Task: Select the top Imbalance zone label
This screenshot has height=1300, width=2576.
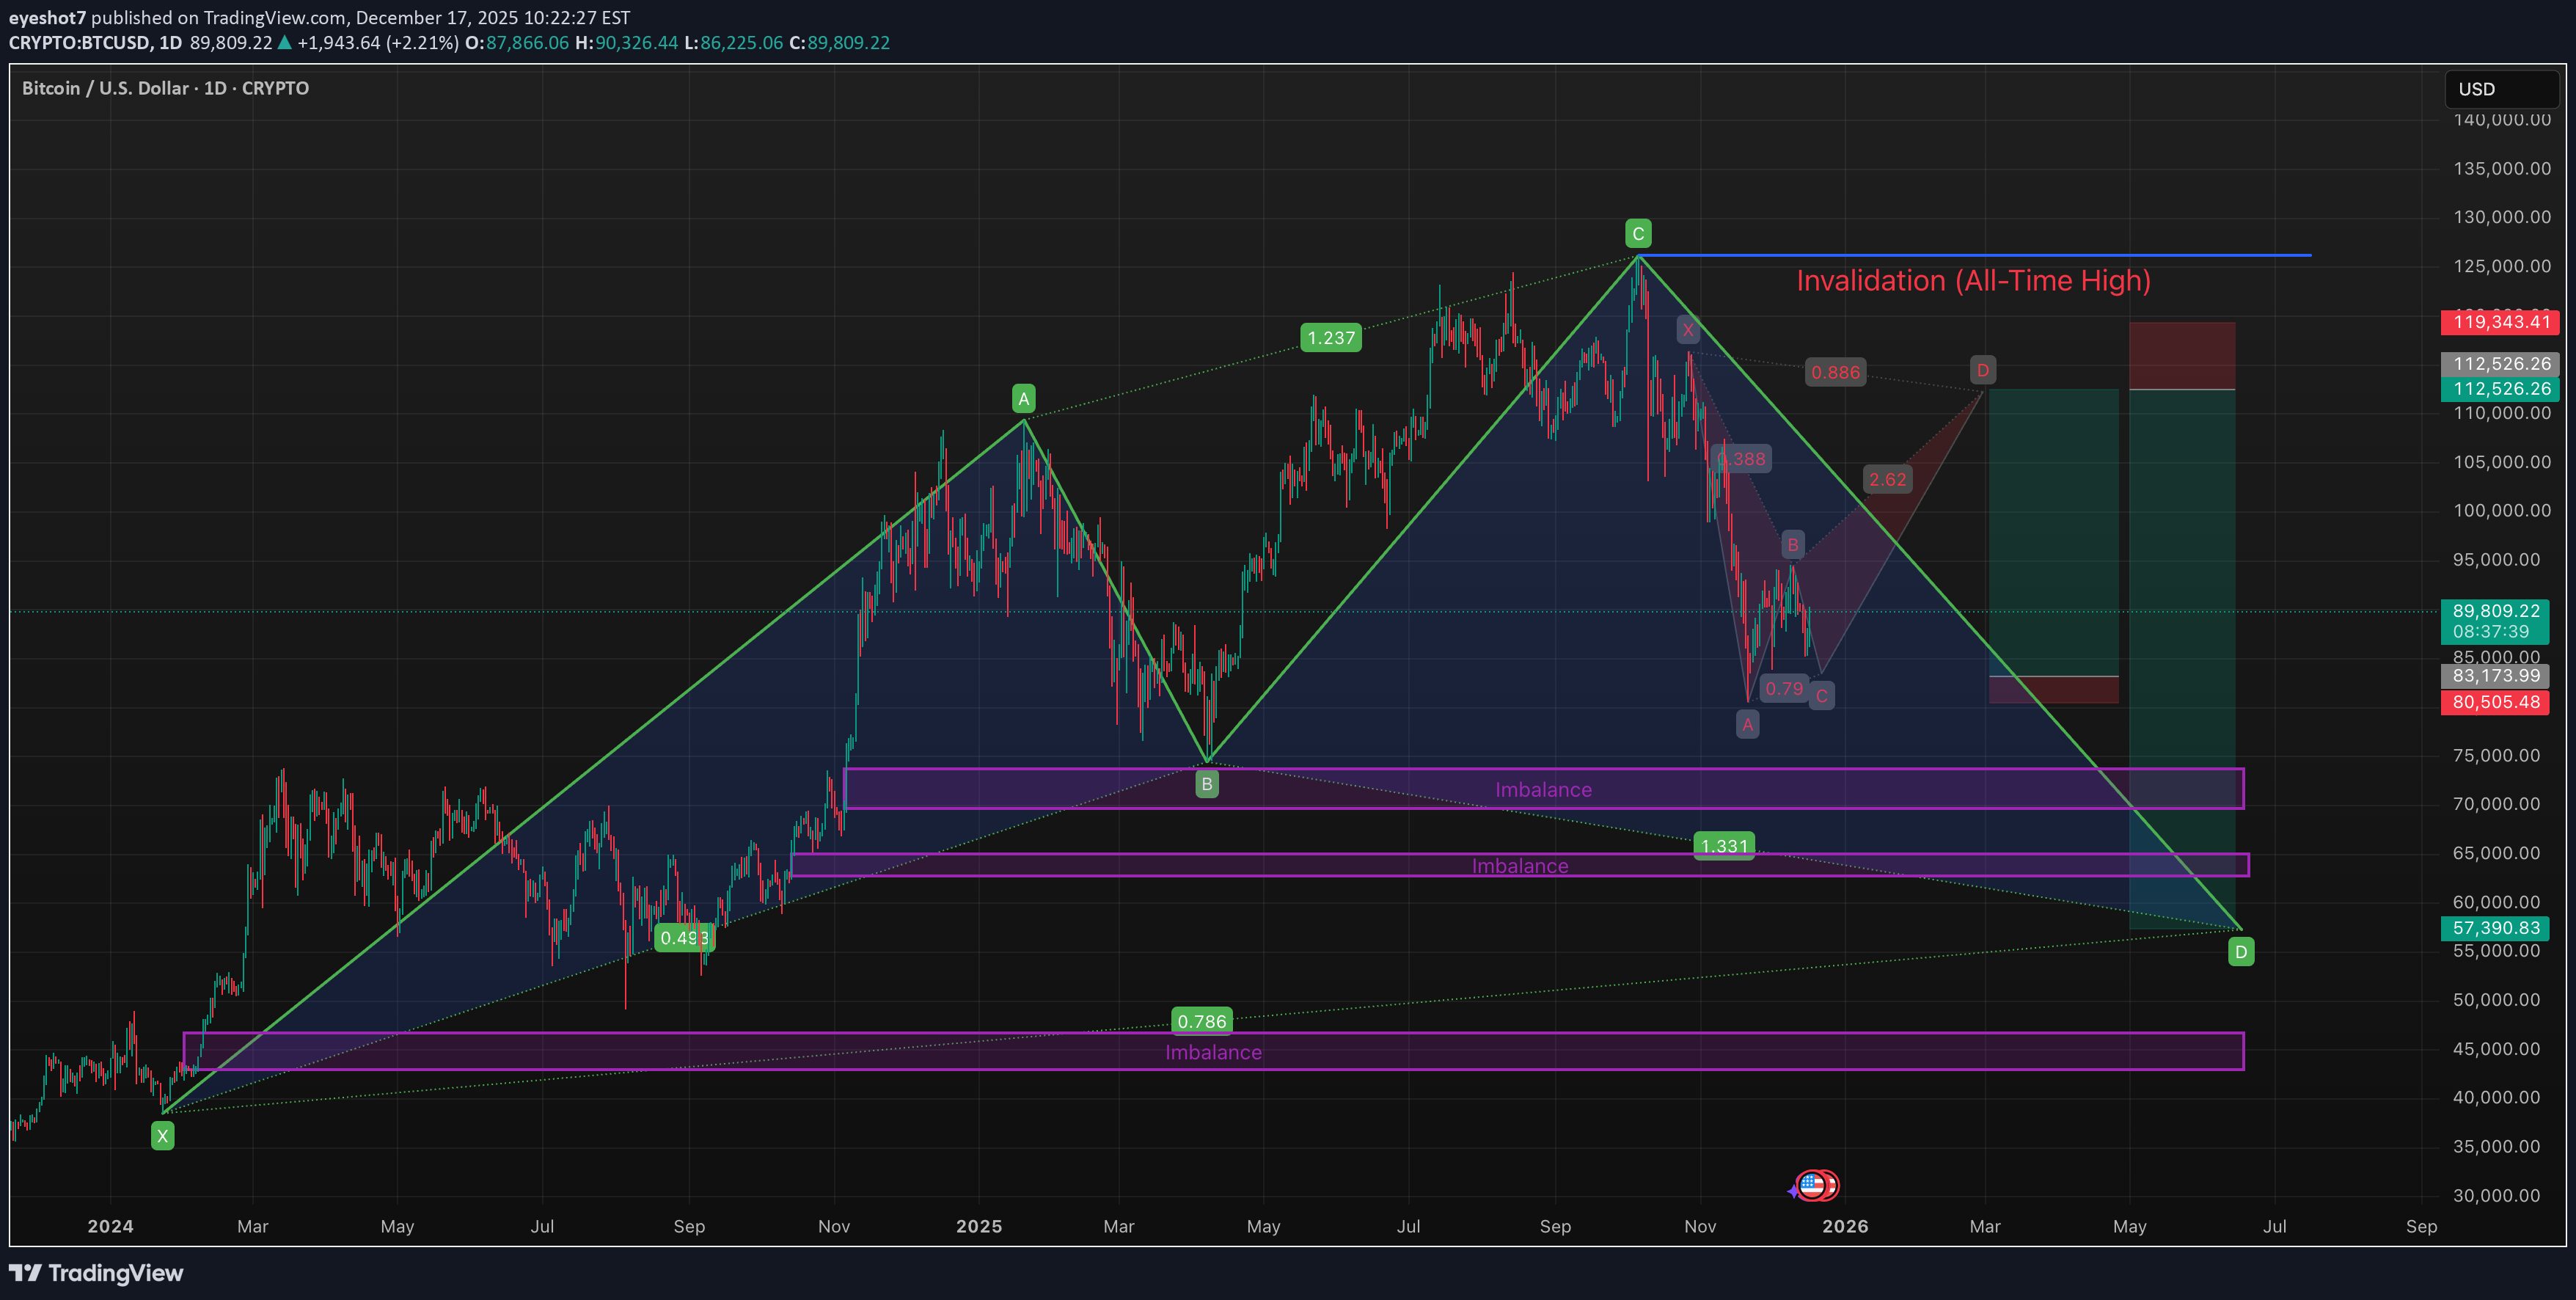Action: tap(1543, 790)
